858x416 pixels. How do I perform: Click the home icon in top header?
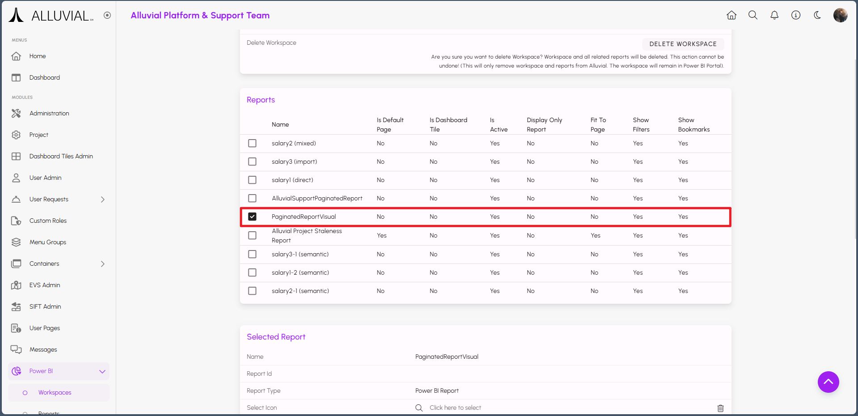tap(731, 15)
